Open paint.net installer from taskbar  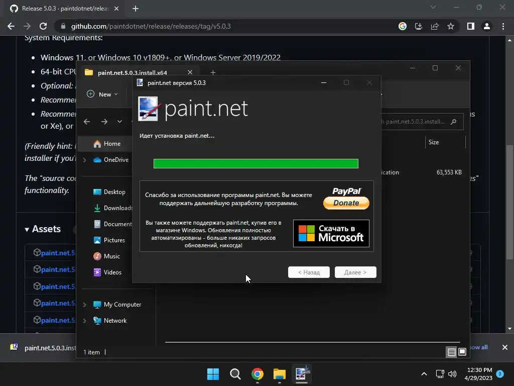click(x=302, y=374)
